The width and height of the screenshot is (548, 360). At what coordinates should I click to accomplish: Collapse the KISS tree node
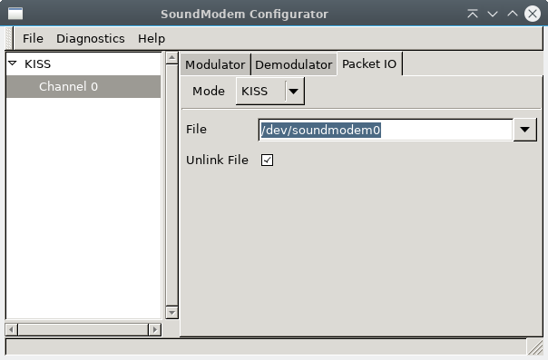(x=13, y=63)
